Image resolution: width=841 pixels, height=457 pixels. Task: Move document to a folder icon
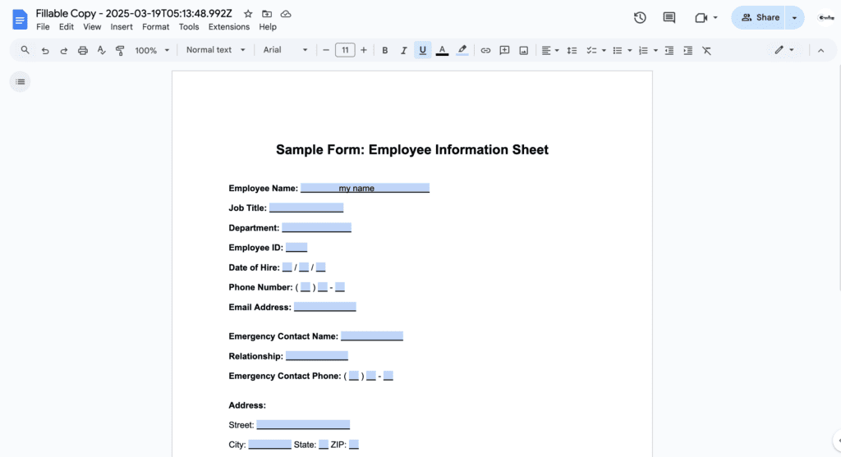tap(267, 14)
